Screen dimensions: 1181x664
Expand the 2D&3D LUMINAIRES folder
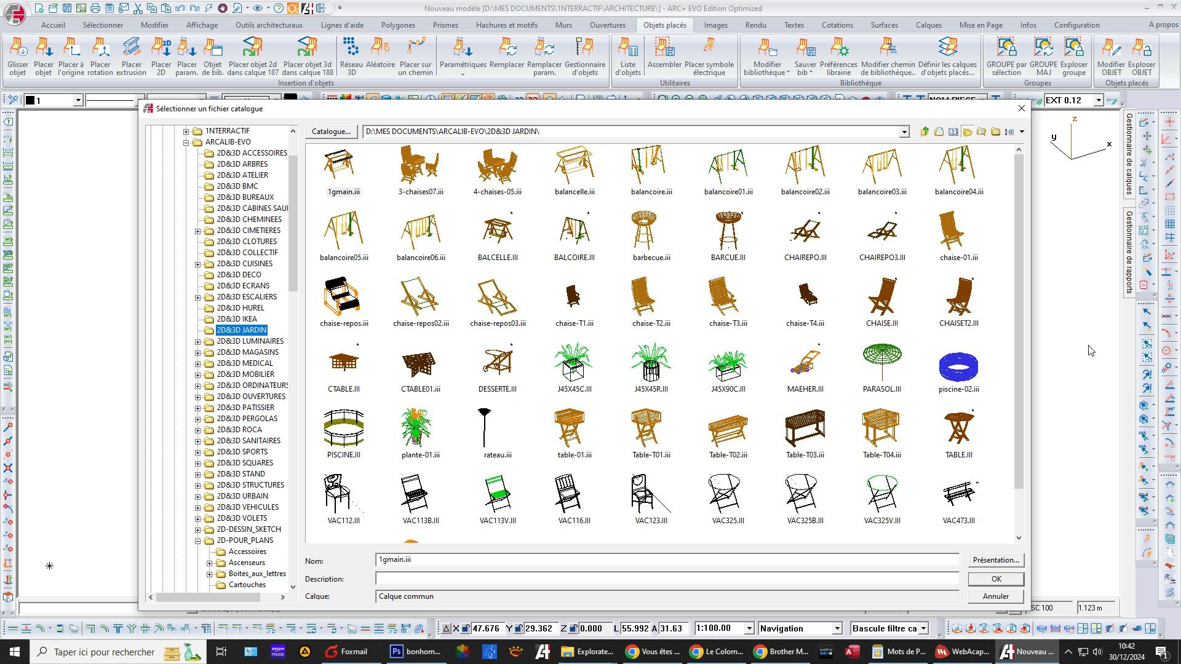point(198,341)
